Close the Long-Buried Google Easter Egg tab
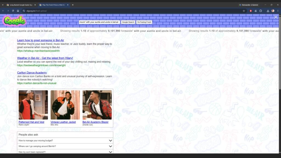 (35, 5)
